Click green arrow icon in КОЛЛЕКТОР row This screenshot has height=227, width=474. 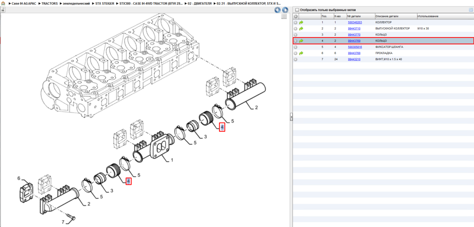[x=301, y=22]
